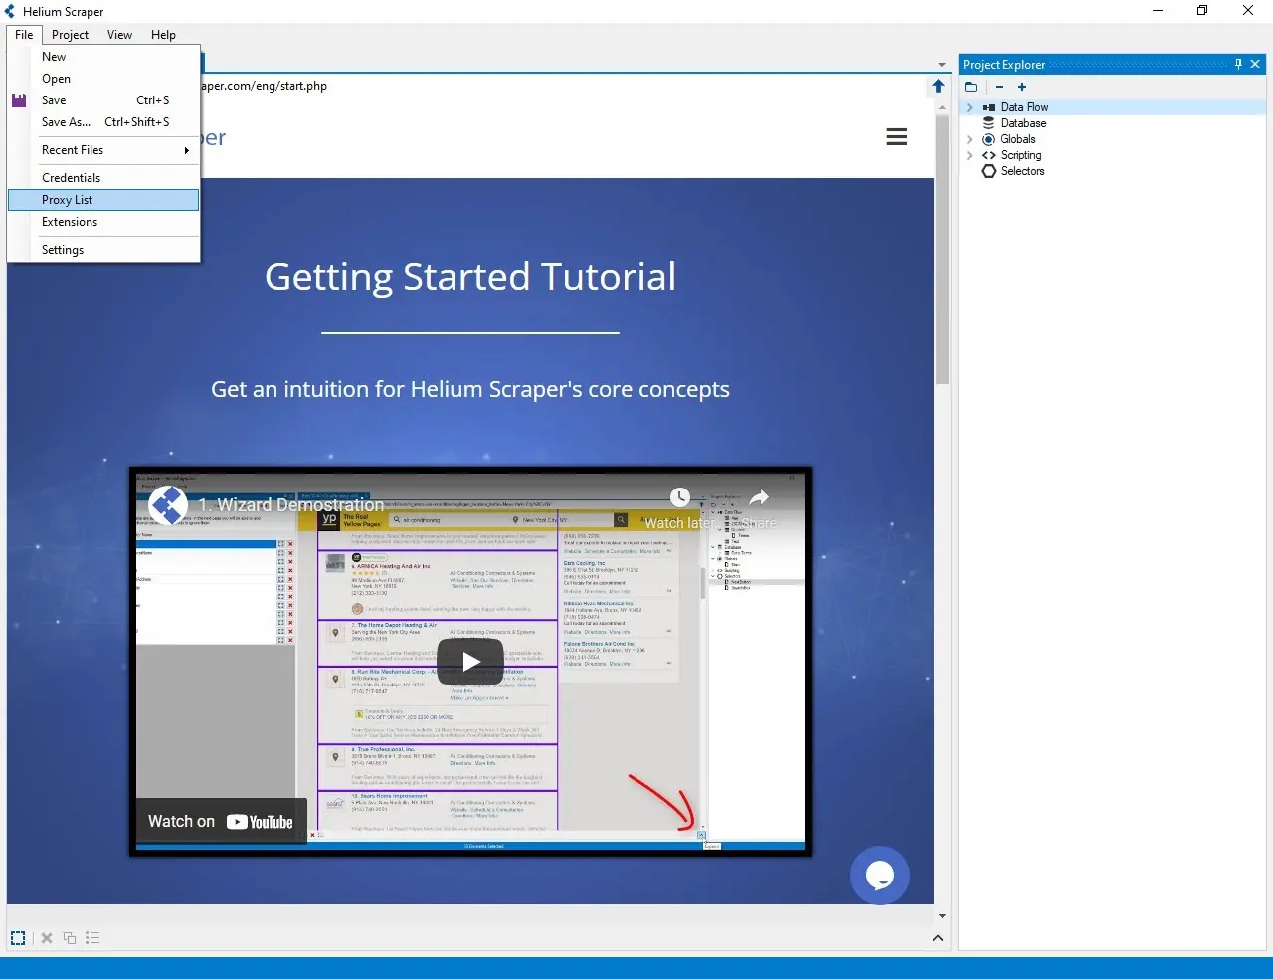The width and height of the screenshot is (1273, 979).
Task: Expand the Scripting tree node
Action: [970, 155]
